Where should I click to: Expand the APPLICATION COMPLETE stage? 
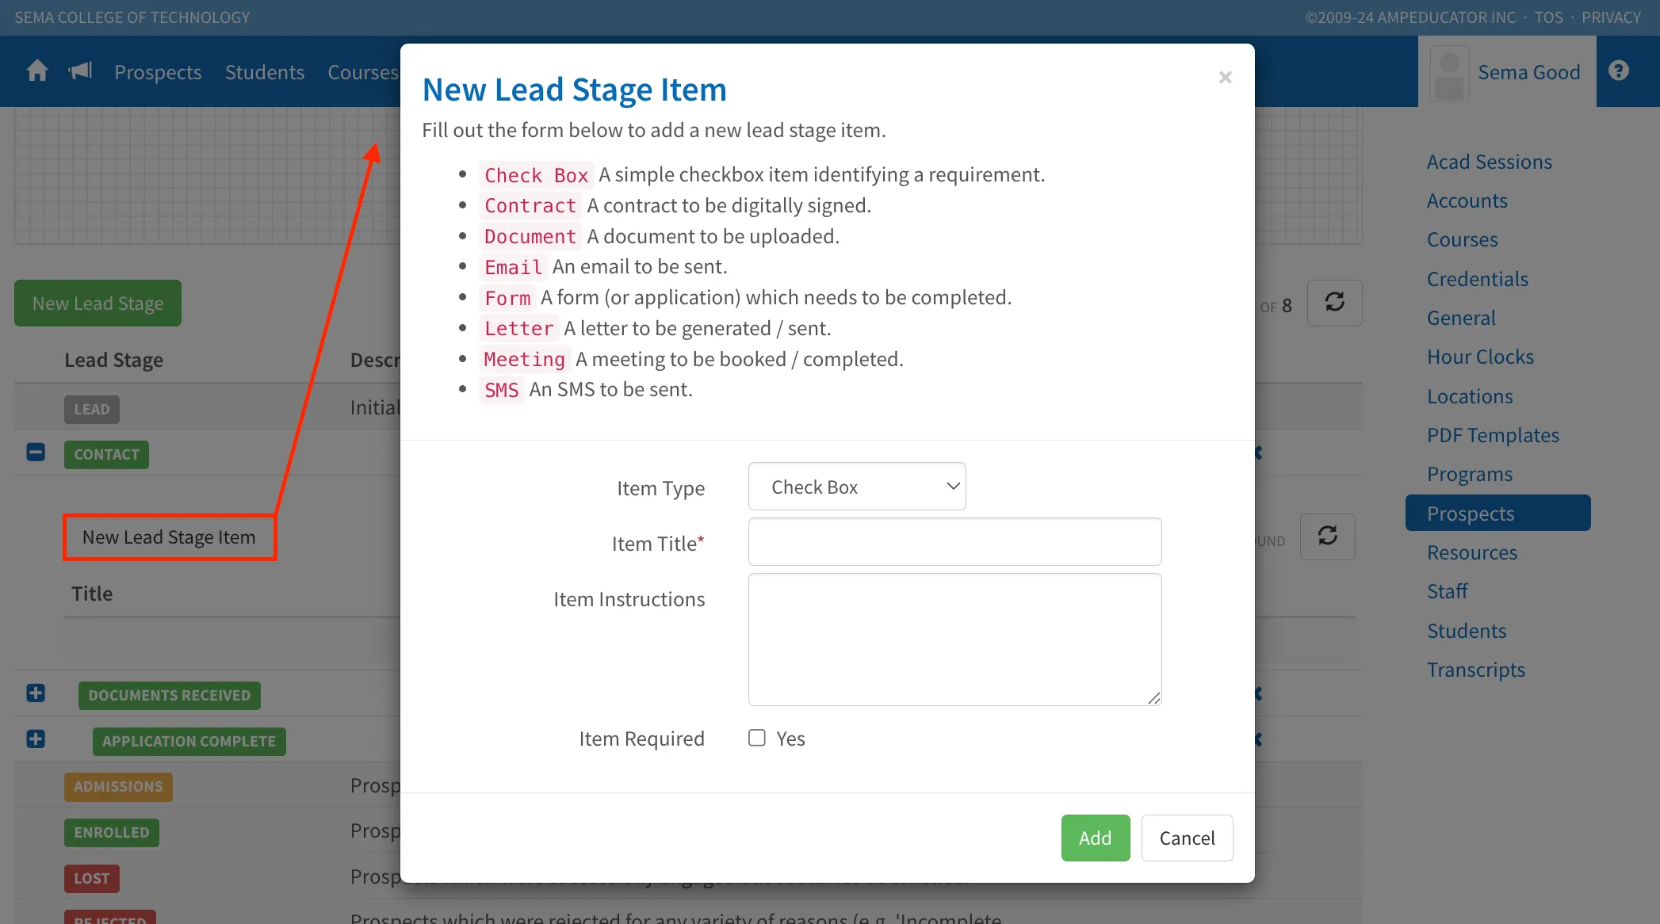click(x=36, y=739)
